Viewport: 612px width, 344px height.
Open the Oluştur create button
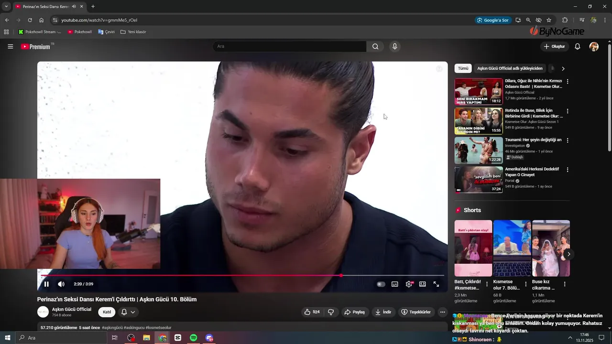click(555, 46)
